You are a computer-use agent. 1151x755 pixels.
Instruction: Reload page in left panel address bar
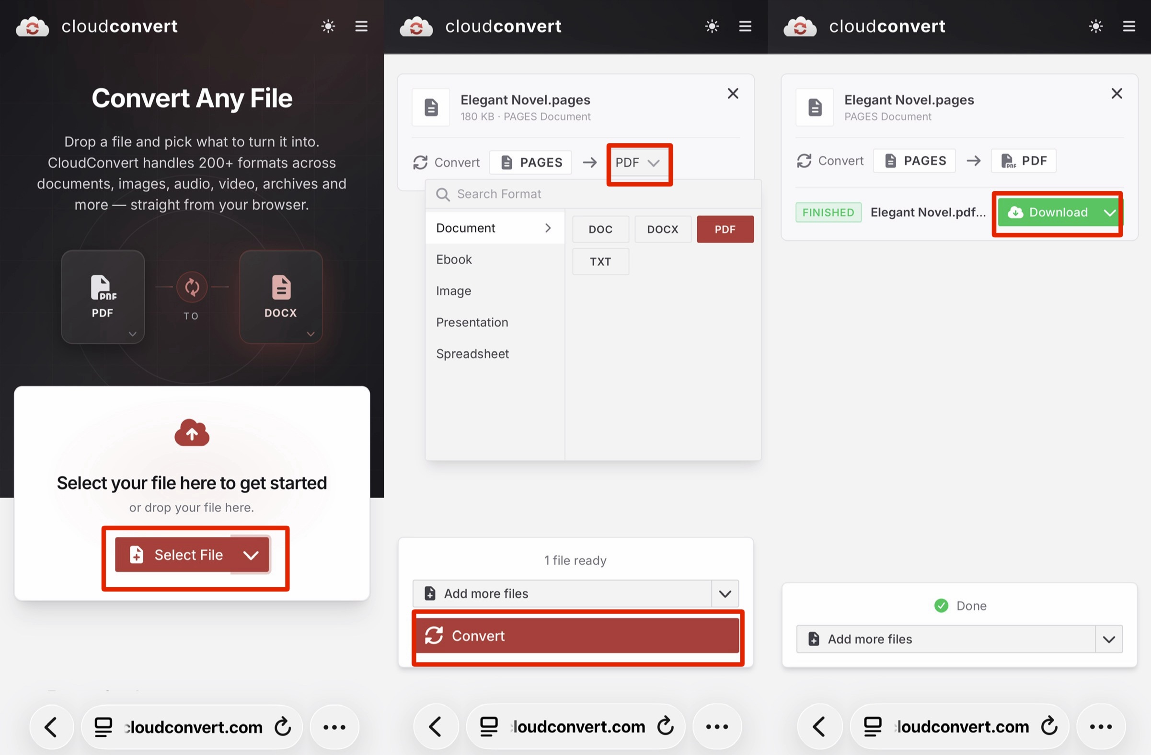pyautogui.click(x=282, y=726)
